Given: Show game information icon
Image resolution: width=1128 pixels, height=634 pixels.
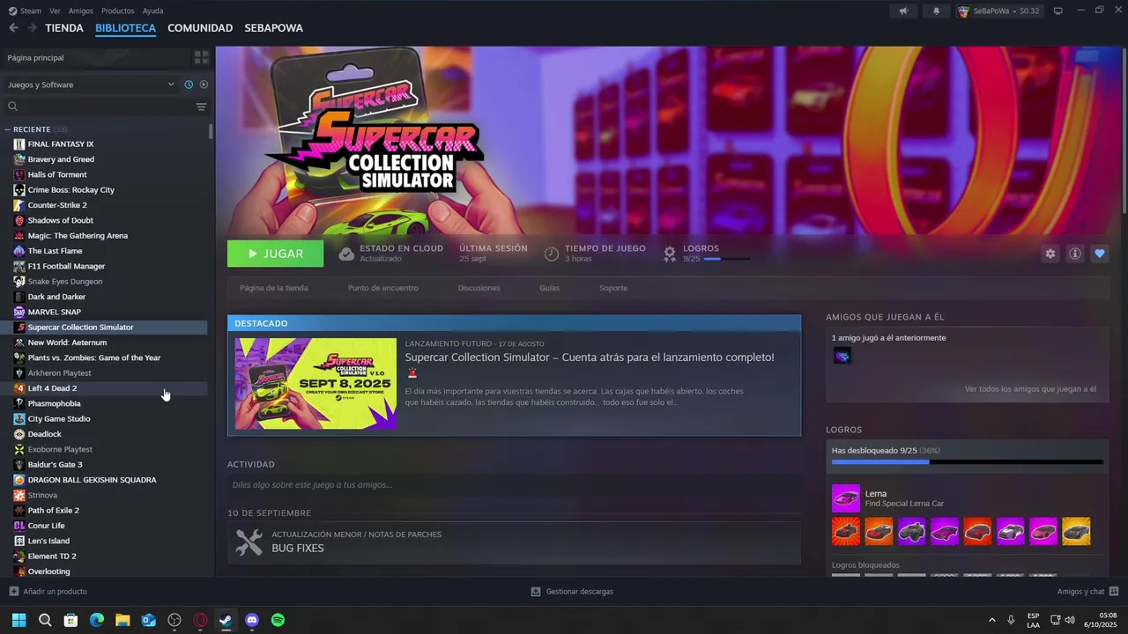Looking at the screenshot, I should [x=1075, y=254].
